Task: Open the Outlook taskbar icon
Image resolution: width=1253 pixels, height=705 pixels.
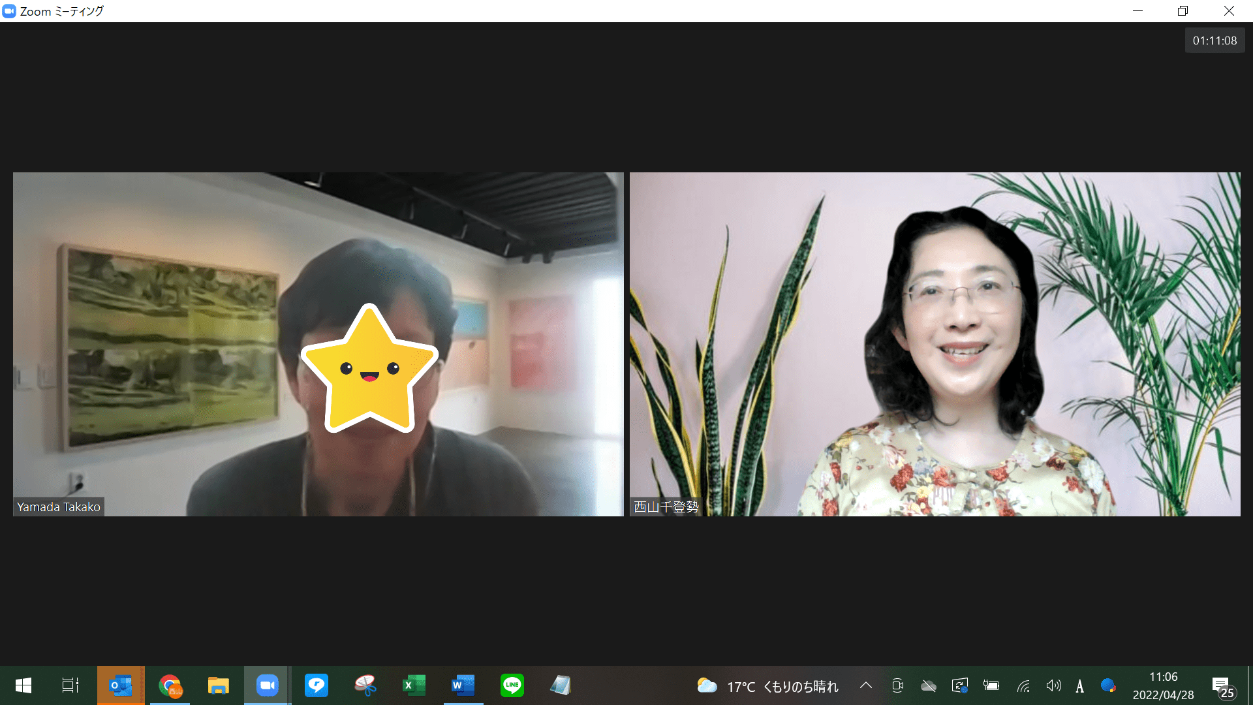Action: pos(121,685)
